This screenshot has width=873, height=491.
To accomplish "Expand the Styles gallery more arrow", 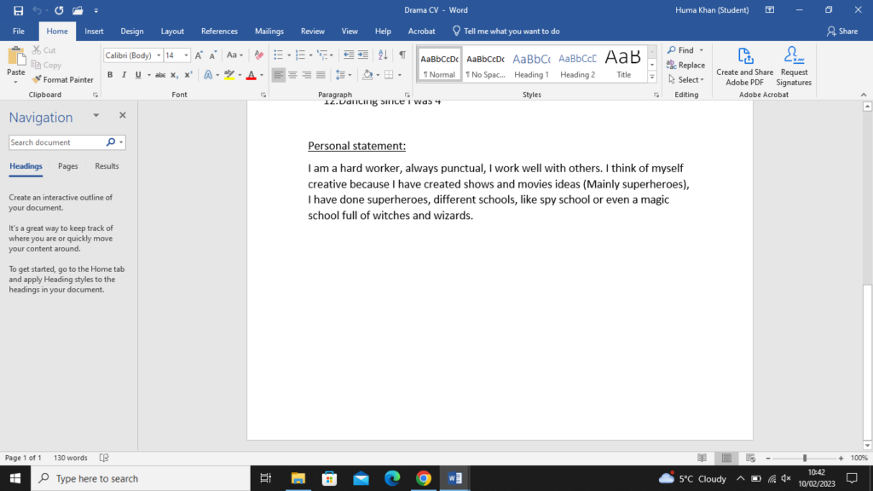I will point(653,77).
